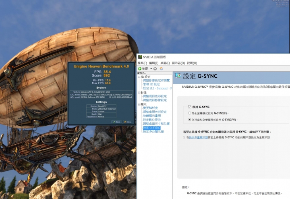Click the Min FPS value 17.0

[108, 81]
